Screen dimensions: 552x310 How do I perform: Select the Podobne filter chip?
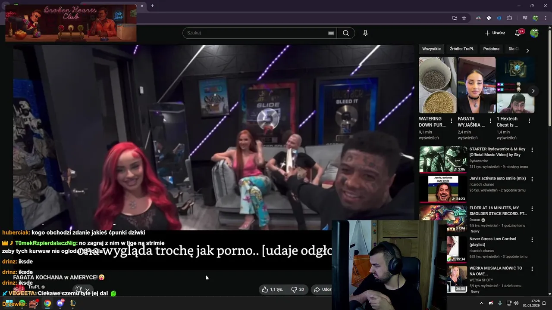(x=491, y=49)
